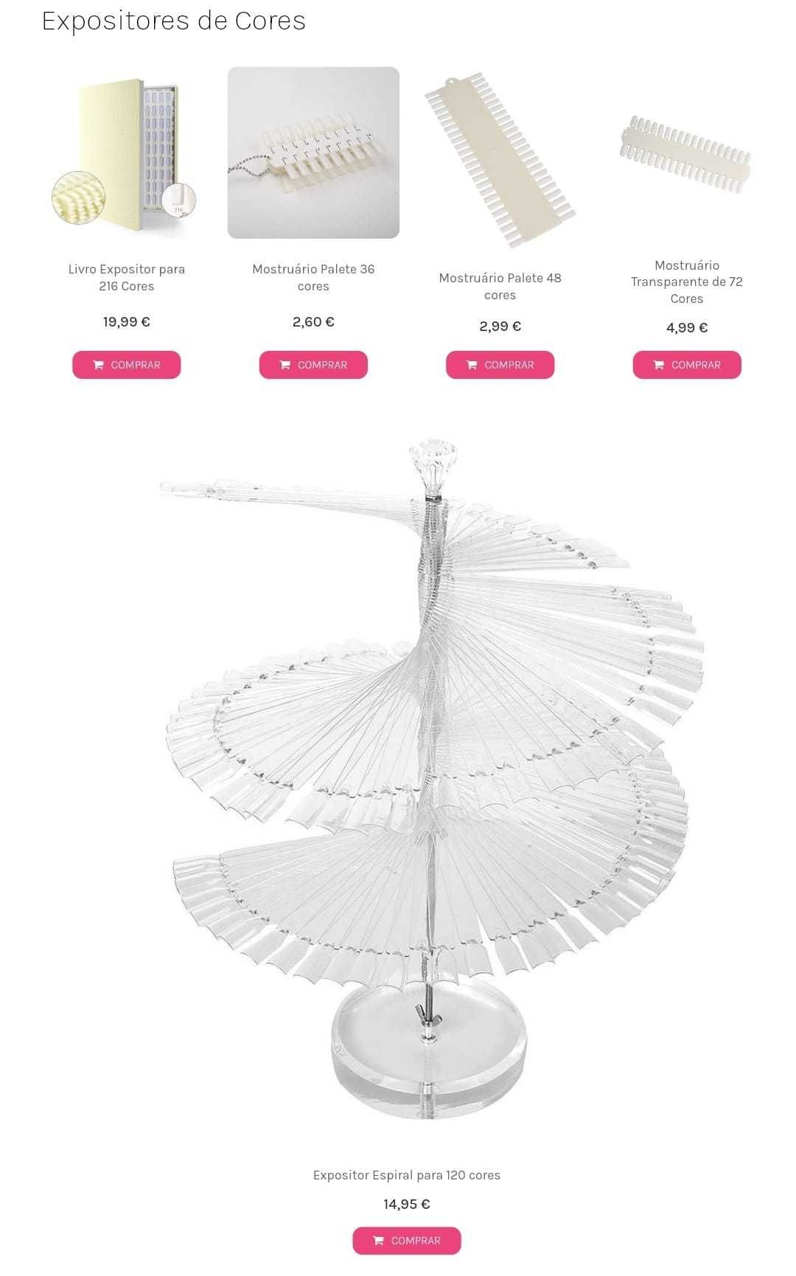Buy the Mostruário Palete 36 cores
Screen dimensions: 796x1276
(x=313, y=365)
